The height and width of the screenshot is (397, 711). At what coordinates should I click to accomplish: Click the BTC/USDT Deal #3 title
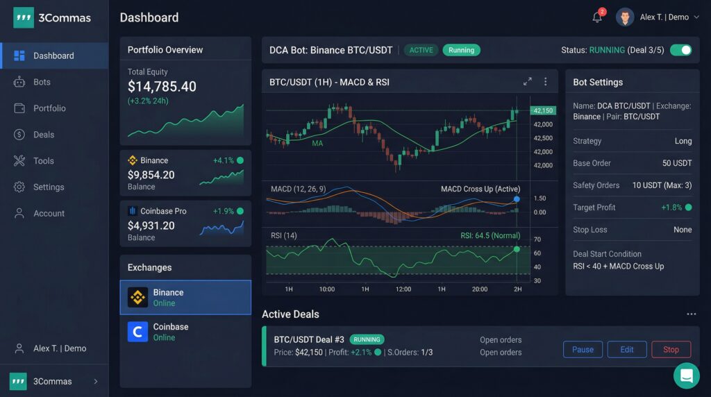[309, 339]
